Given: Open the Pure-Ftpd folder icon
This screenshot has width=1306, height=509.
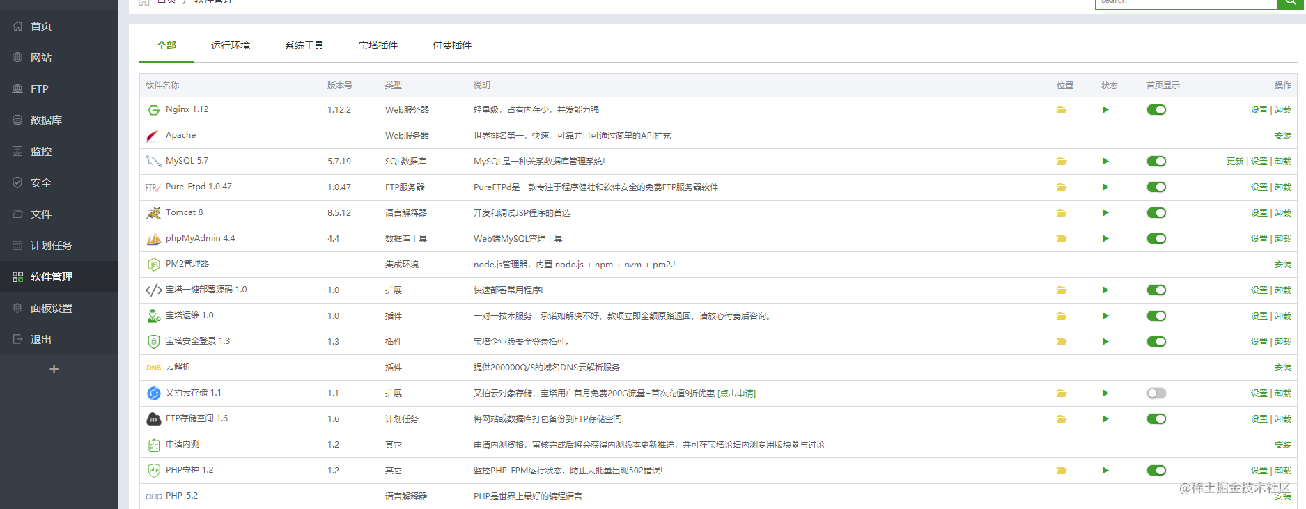Looking at the screenshot, I should [x=1061, y=187].
